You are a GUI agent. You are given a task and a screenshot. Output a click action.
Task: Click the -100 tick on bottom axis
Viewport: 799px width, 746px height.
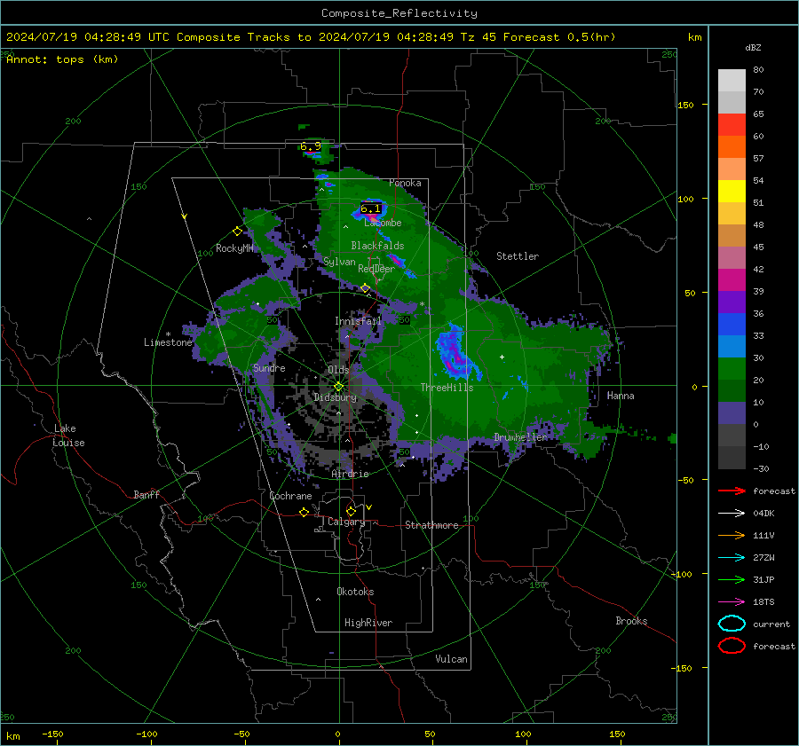pos(146,734)
